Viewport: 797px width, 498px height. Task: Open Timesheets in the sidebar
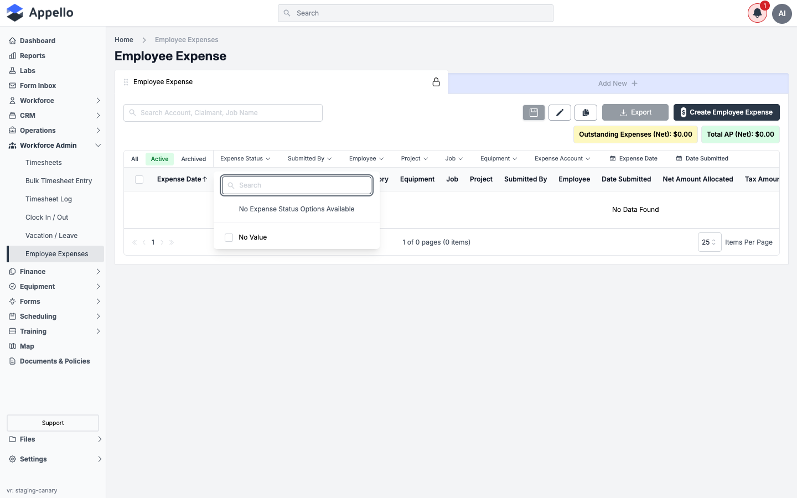tap(44, 163)
